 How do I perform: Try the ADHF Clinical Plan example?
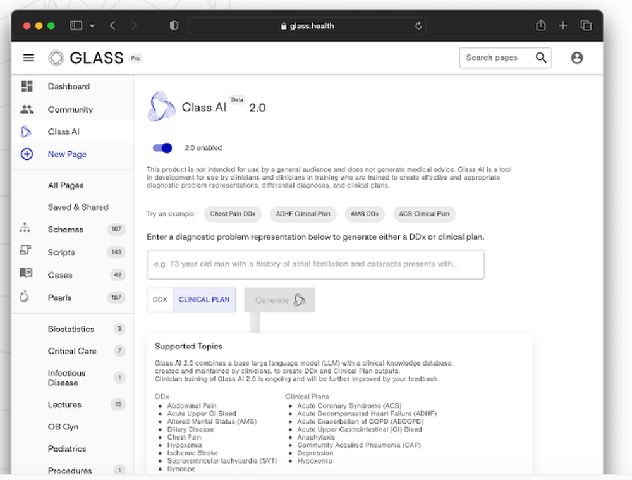pos(303,214)
